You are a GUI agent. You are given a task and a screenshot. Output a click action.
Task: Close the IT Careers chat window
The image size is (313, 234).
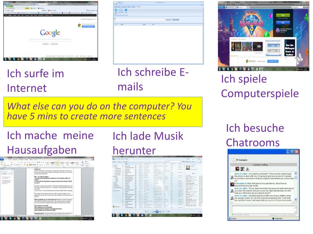pos(297,152)
